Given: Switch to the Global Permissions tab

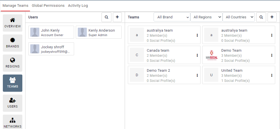Looking at the screenshot, I should [48, 6].
